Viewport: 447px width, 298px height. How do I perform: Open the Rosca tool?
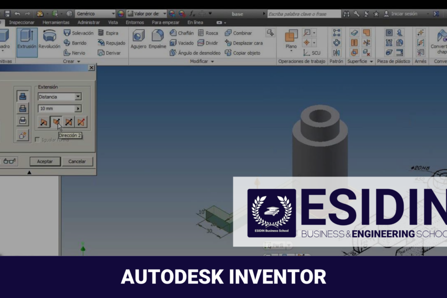click(212, 33)
